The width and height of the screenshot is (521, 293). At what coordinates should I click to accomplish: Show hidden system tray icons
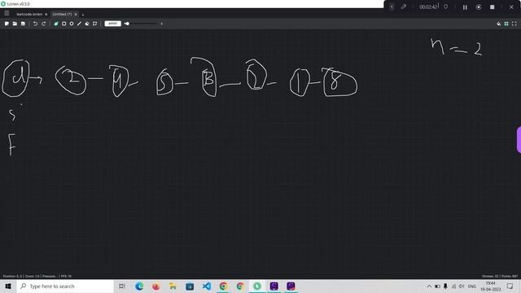[429, 286]
